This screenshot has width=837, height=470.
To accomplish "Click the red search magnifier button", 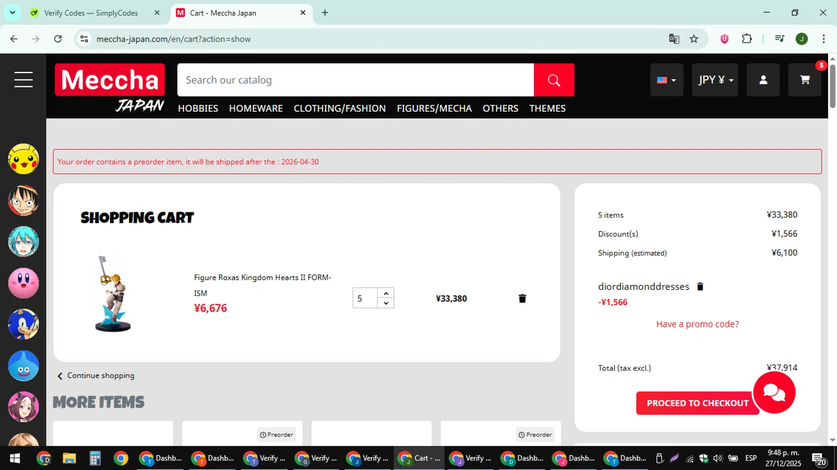I will (554, 80).
